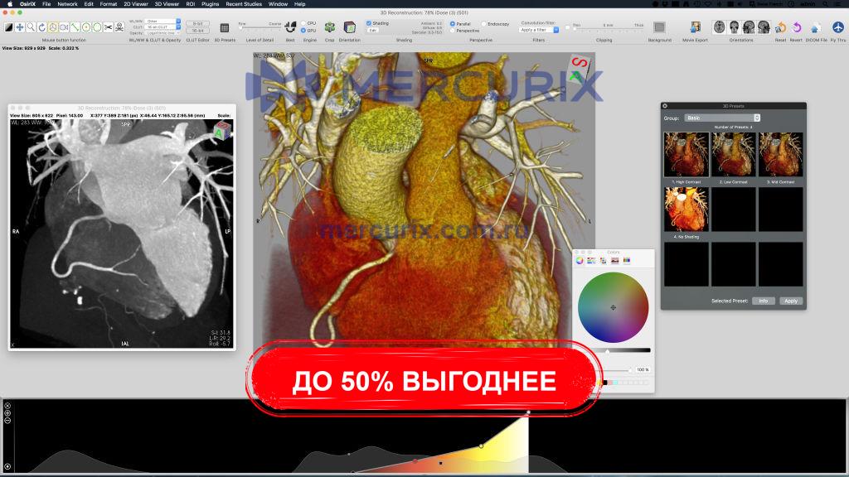Viewport: 849px width, 477px height.
Task: Set the axial orientation head icon
Action: [719, 27]
